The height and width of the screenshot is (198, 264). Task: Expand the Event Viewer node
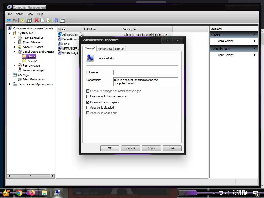15,43
